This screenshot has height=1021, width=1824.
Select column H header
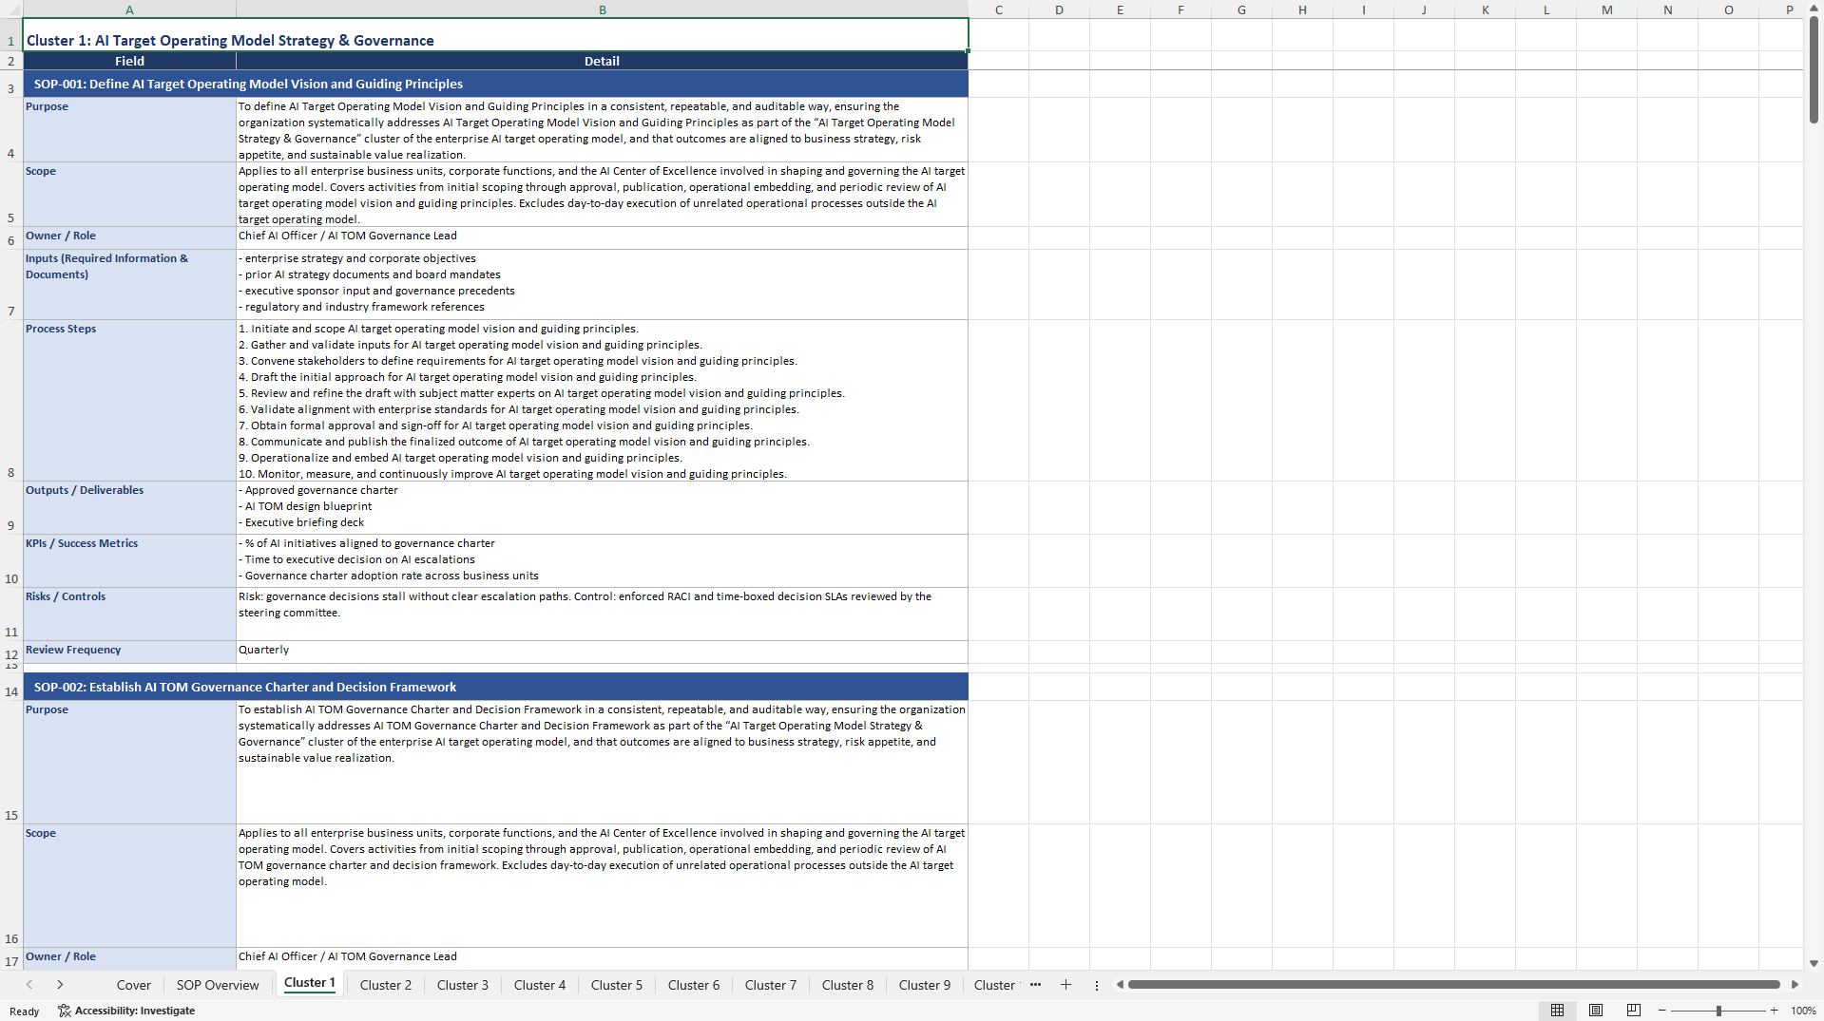(x=1302, y=9)
